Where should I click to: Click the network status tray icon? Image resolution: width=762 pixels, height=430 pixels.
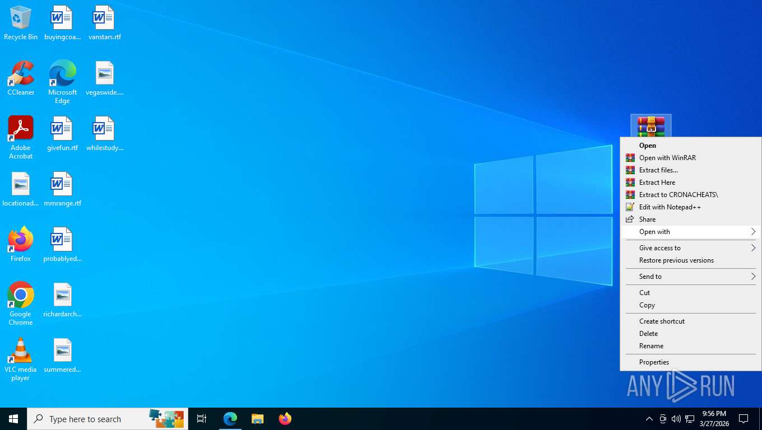click(x=690, y=419)
